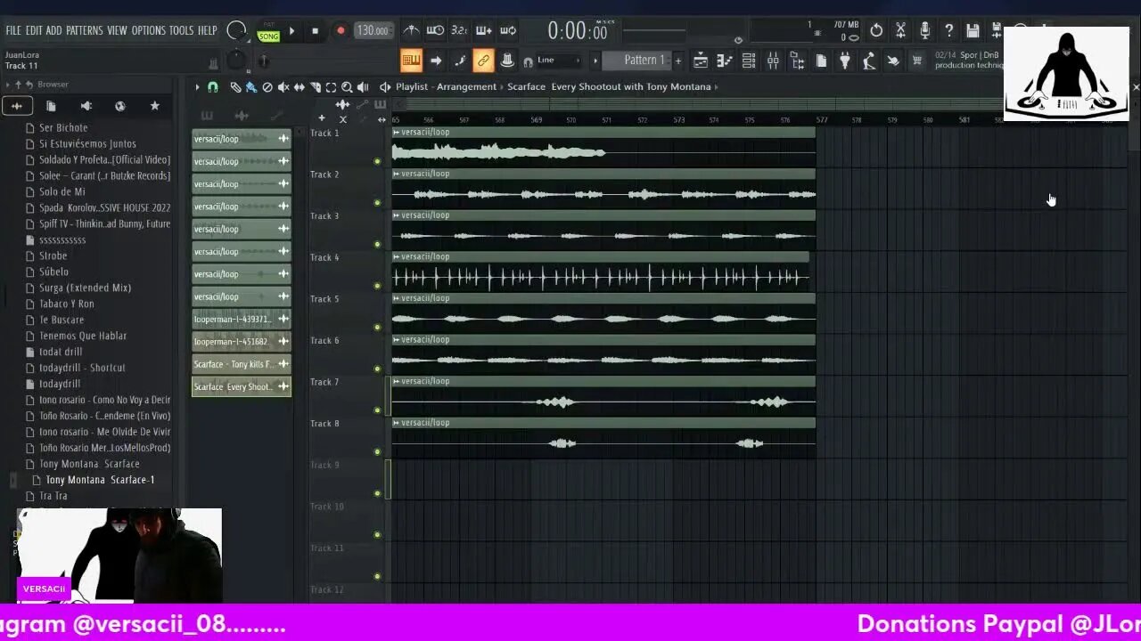Toggle the multilink to controllers icon
This screenshot has height=641, width=1141.
click(x=483, y=61)
